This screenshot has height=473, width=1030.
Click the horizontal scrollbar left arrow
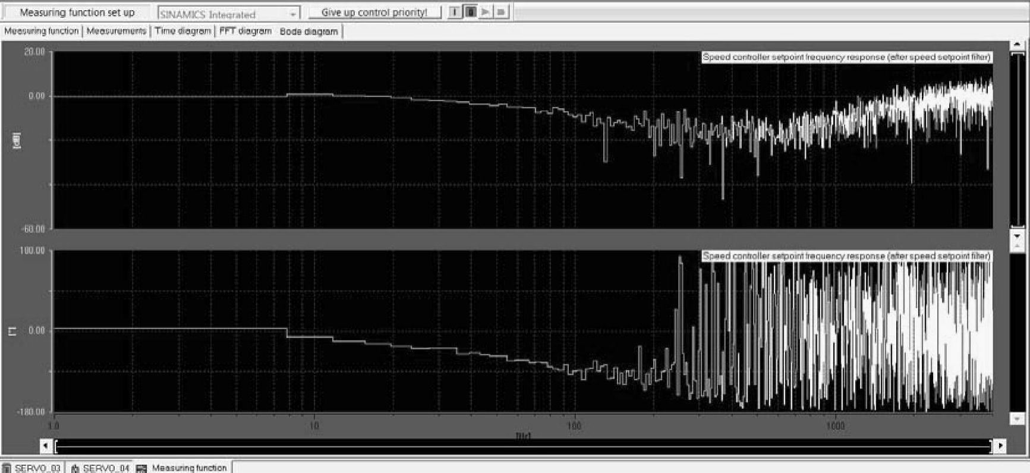pos(46,445)
